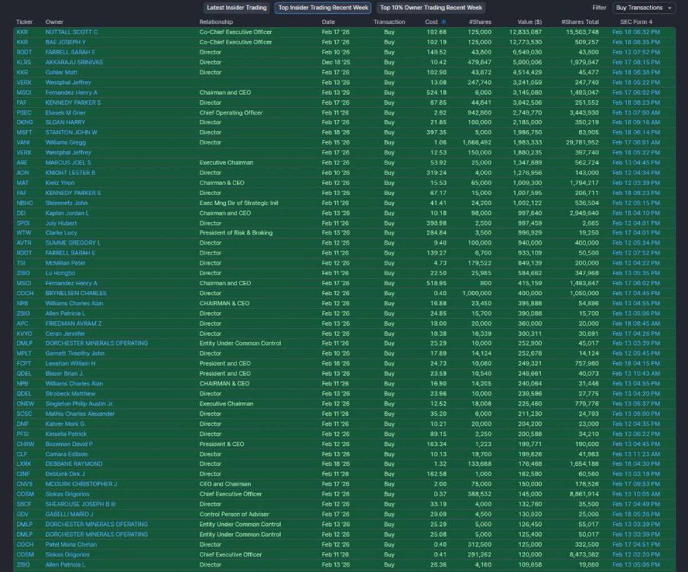Open Top 10% Owner Trading Recent Week tab
The image size is (688, 572).
coord(431,8)
